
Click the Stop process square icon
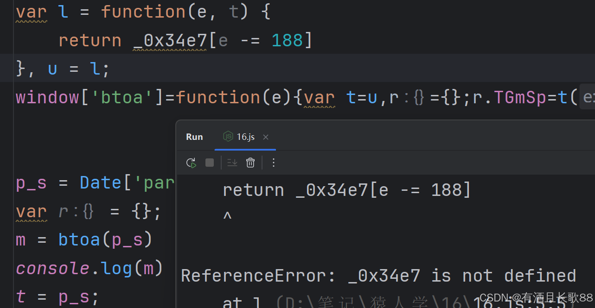coord(210,163)
